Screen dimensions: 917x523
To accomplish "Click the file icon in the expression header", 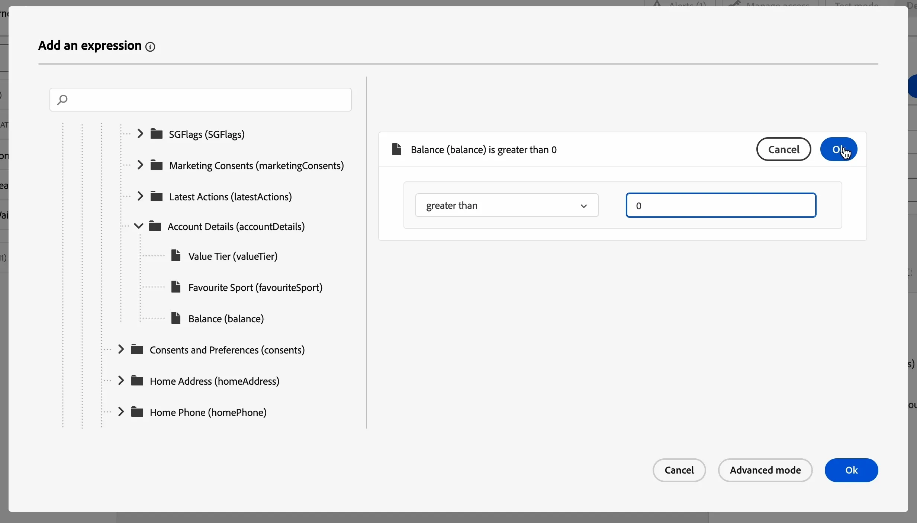I will click(397, 149).
